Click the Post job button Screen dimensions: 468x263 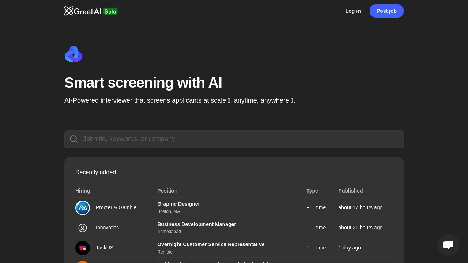click(386, 11)
